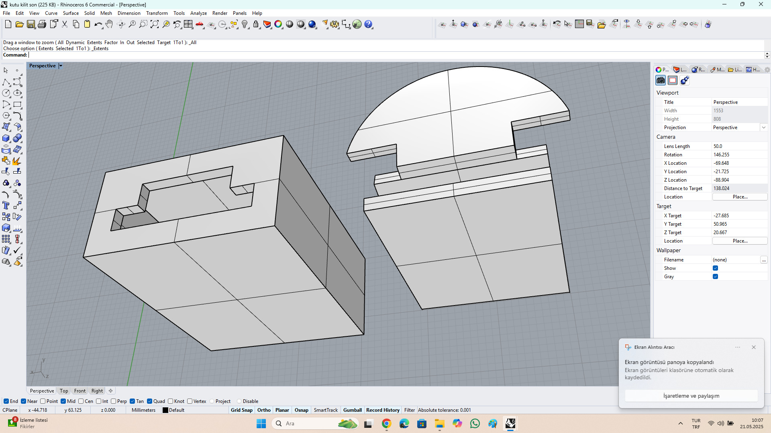Click the target Location Place... button
This screenshot has height=433, width=771.
[x=740, y=241]
